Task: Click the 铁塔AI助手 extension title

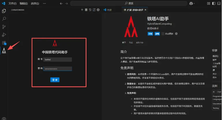Action: [158, 19]
